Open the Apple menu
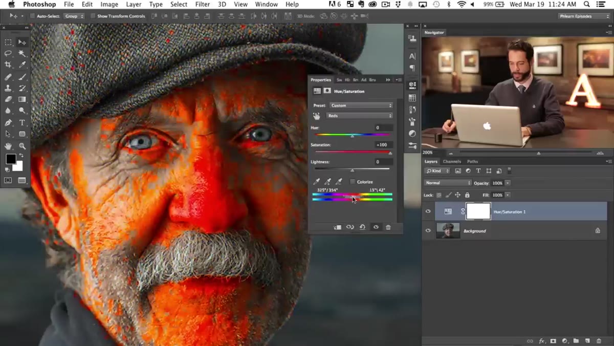Screen dimensions: 614x346 pos(11,4)
